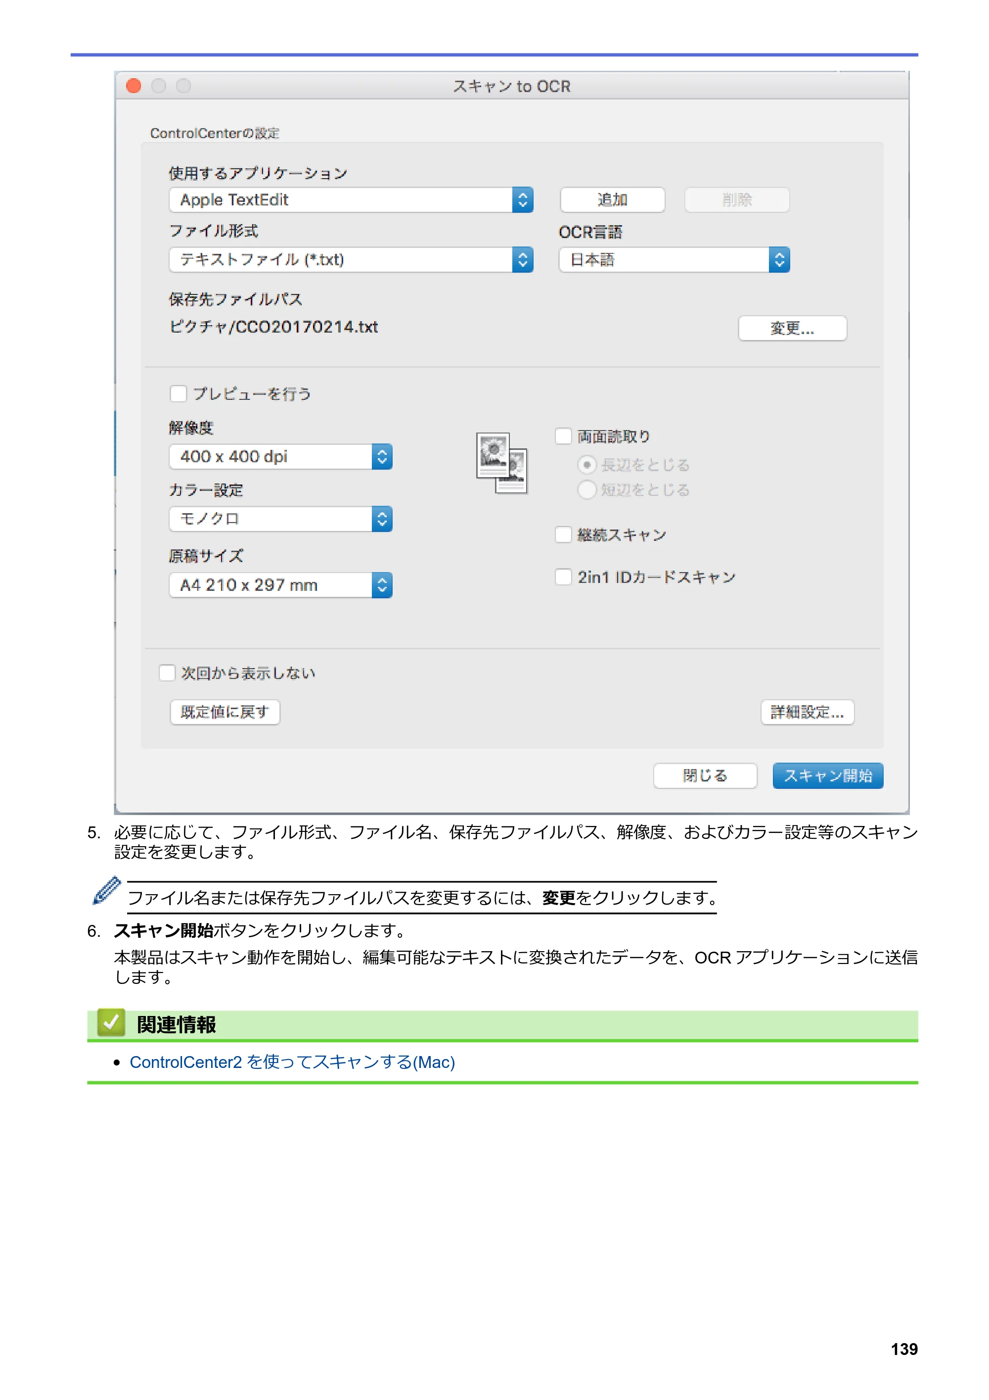The height and width of the screenshot is (1400, 989).
Task: Click the スキャン開始 button
Action: (x=827, y=775)
